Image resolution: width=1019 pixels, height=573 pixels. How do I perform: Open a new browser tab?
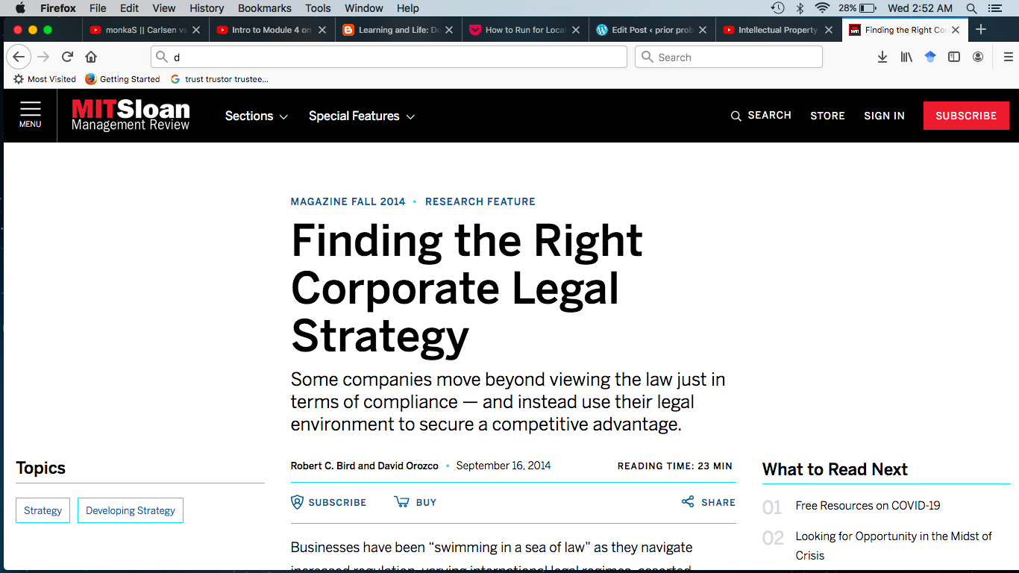(x=981, y=30)
